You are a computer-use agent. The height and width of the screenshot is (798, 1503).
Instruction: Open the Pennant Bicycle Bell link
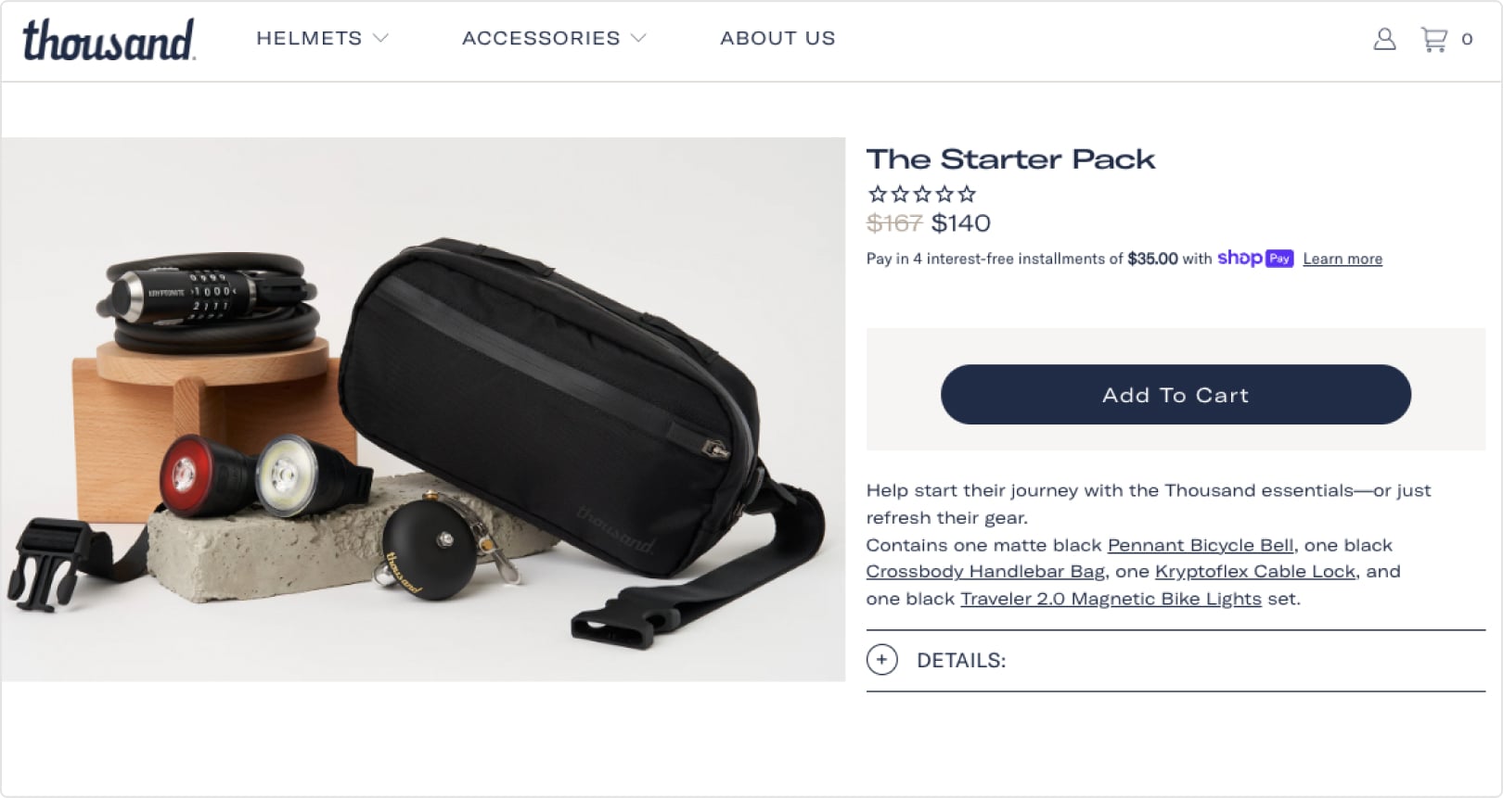click(1201, 545)
